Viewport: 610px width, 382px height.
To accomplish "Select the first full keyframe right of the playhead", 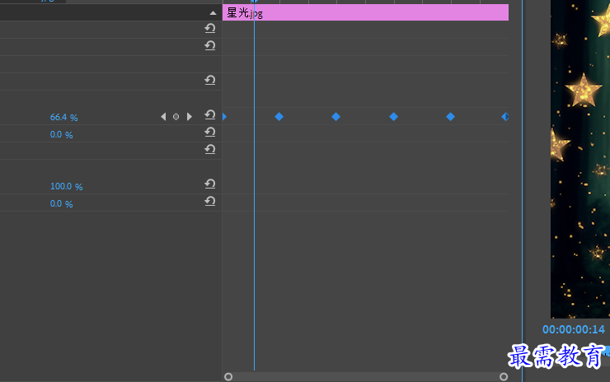I will (279, 117).
